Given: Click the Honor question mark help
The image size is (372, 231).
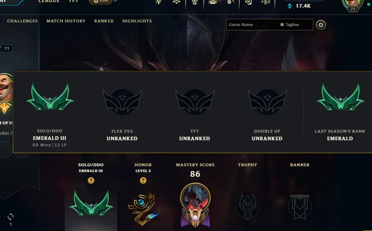Looking at the screenshot, I should [x=143, y=180].
